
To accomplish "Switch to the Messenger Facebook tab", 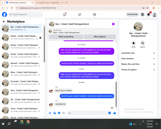I will click(19, 3).
